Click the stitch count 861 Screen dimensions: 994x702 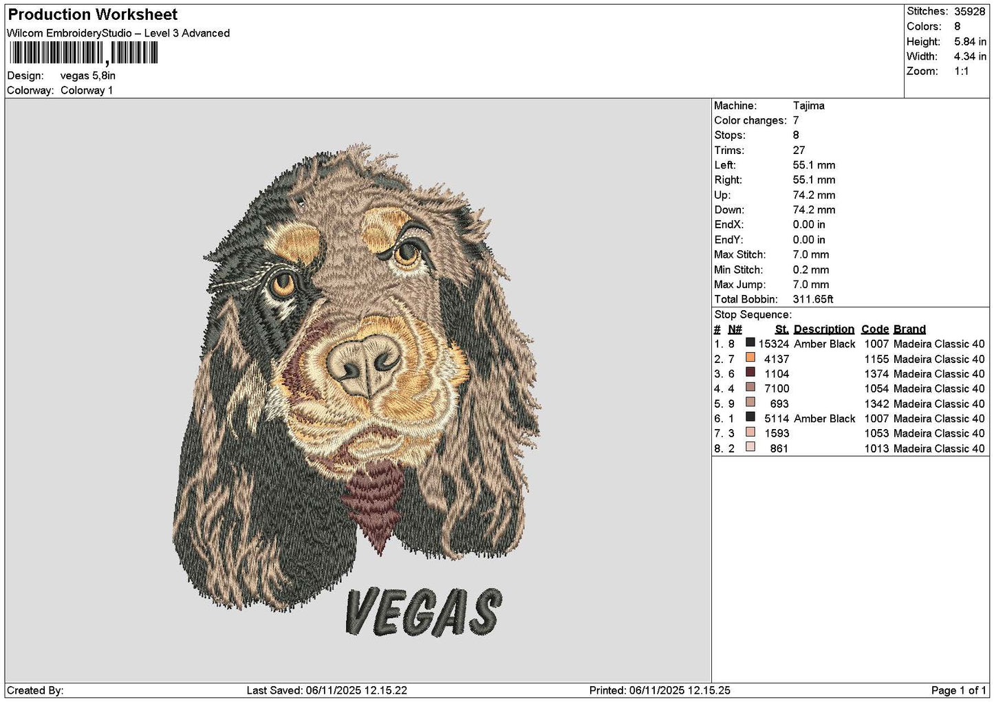pos(780,448)
